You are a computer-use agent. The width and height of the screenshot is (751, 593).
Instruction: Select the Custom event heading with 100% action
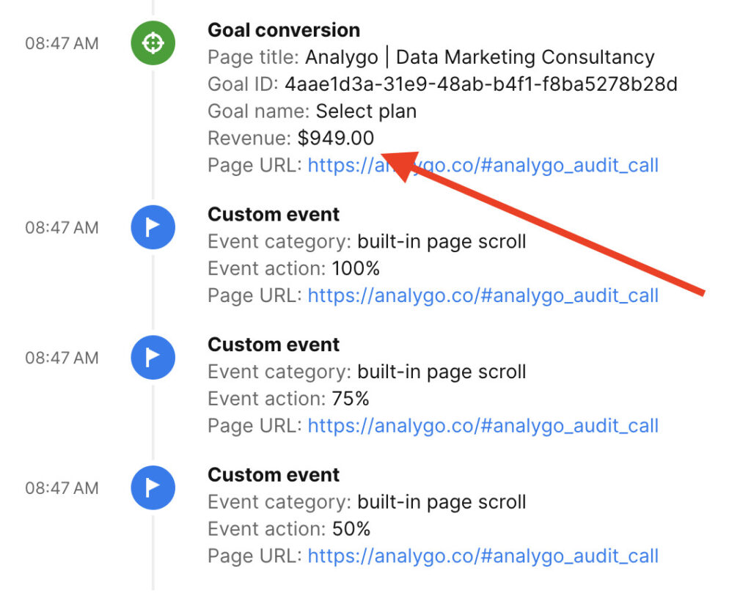click(x=274, y=214)
